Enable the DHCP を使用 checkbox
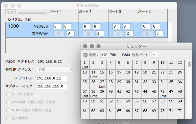This screenshot has height=124, width=196. 8,94
